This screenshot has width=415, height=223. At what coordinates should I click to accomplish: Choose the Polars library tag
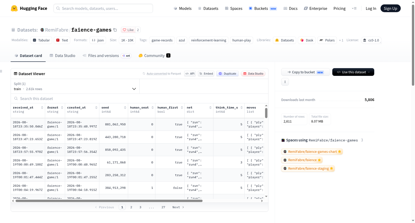click(x=327, y=40)
